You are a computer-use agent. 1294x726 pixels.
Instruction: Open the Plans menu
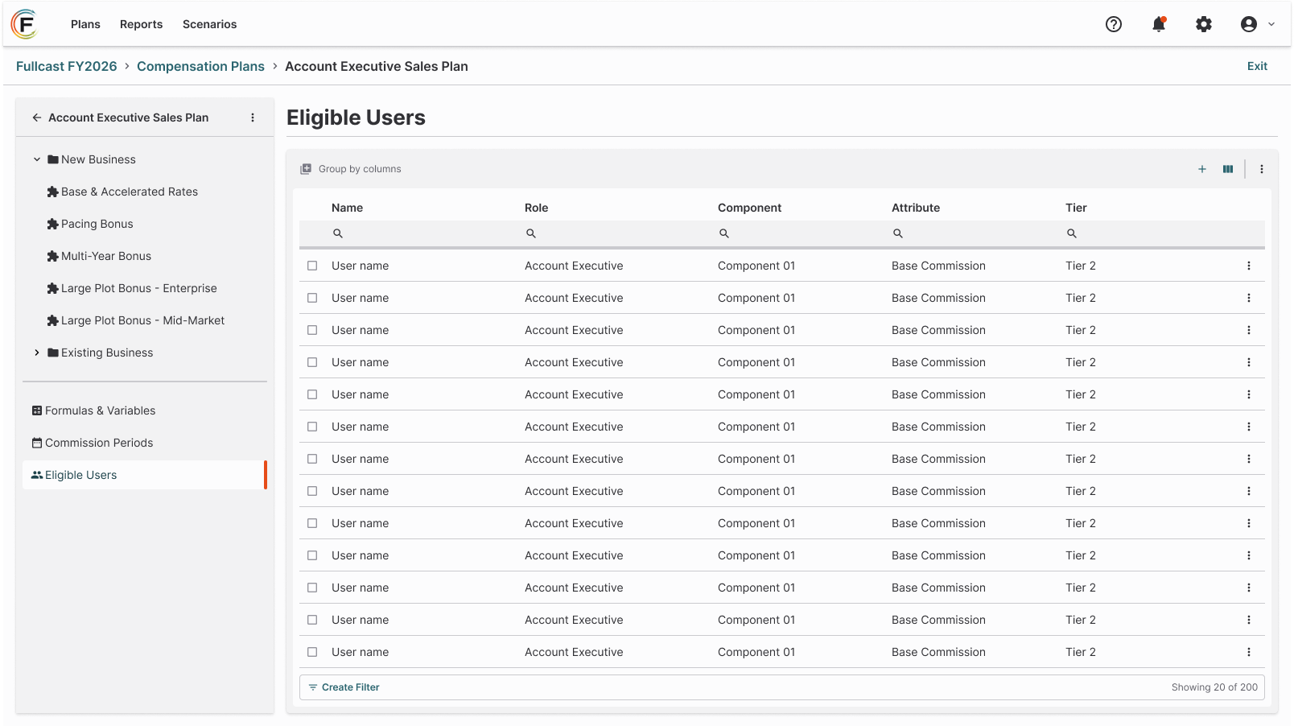(x=85, y=24)
